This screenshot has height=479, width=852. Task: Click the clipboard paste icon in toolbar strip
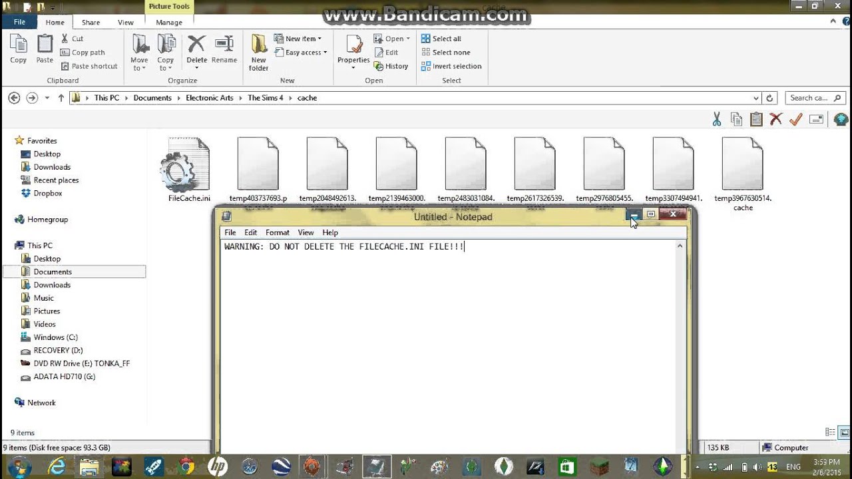pyautogui.click(x=756, y=119)
